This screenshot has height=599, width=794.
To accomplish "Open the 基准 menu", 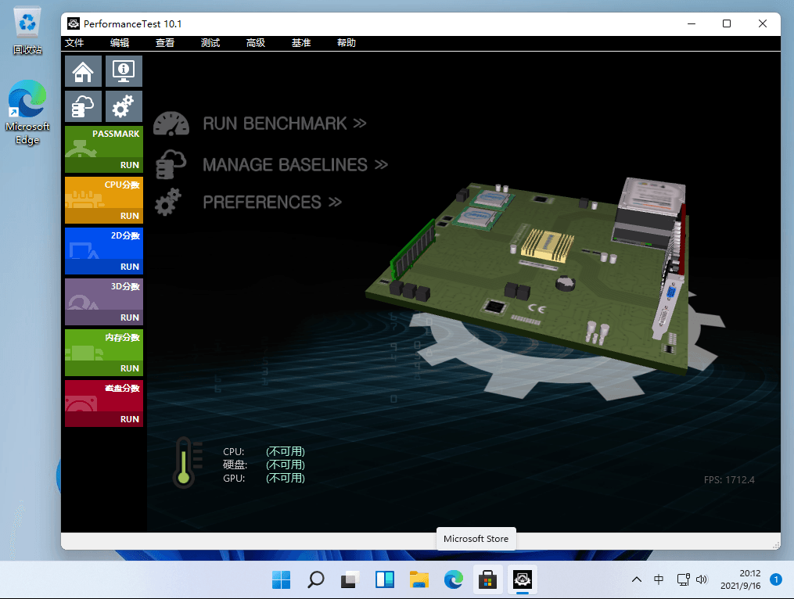I will tap(301, 43).
